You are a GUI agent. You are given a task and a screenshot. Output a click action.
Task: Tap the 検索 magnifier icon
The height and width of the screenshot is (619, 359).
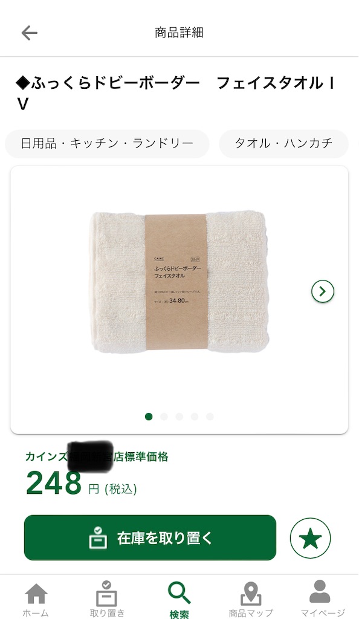[x=179, y=593]
